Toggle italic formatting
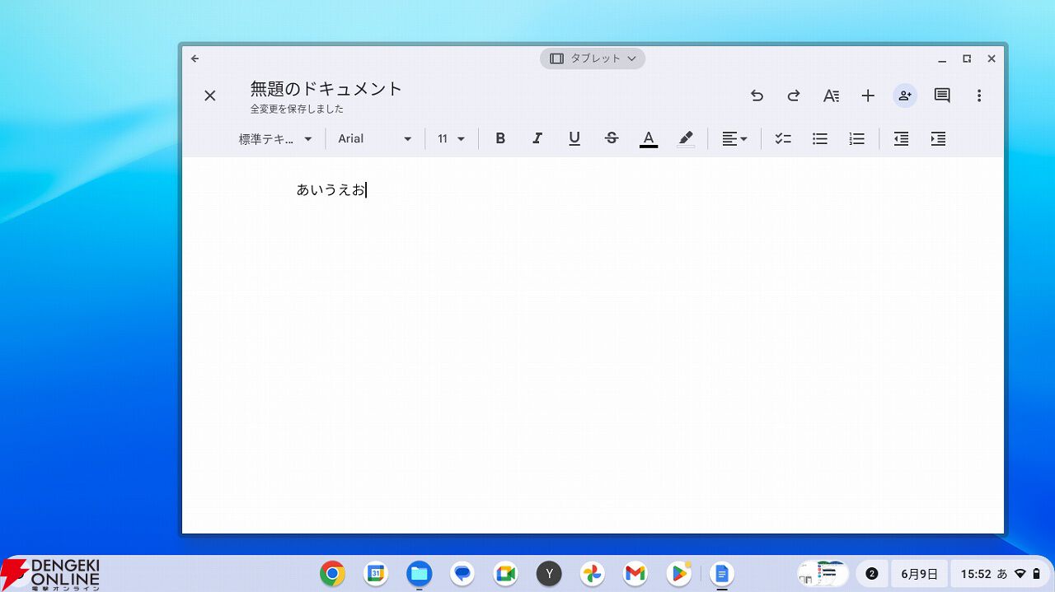Viewport: 1055px width, 592px height. pyautogui.click(x=537, y=139)
